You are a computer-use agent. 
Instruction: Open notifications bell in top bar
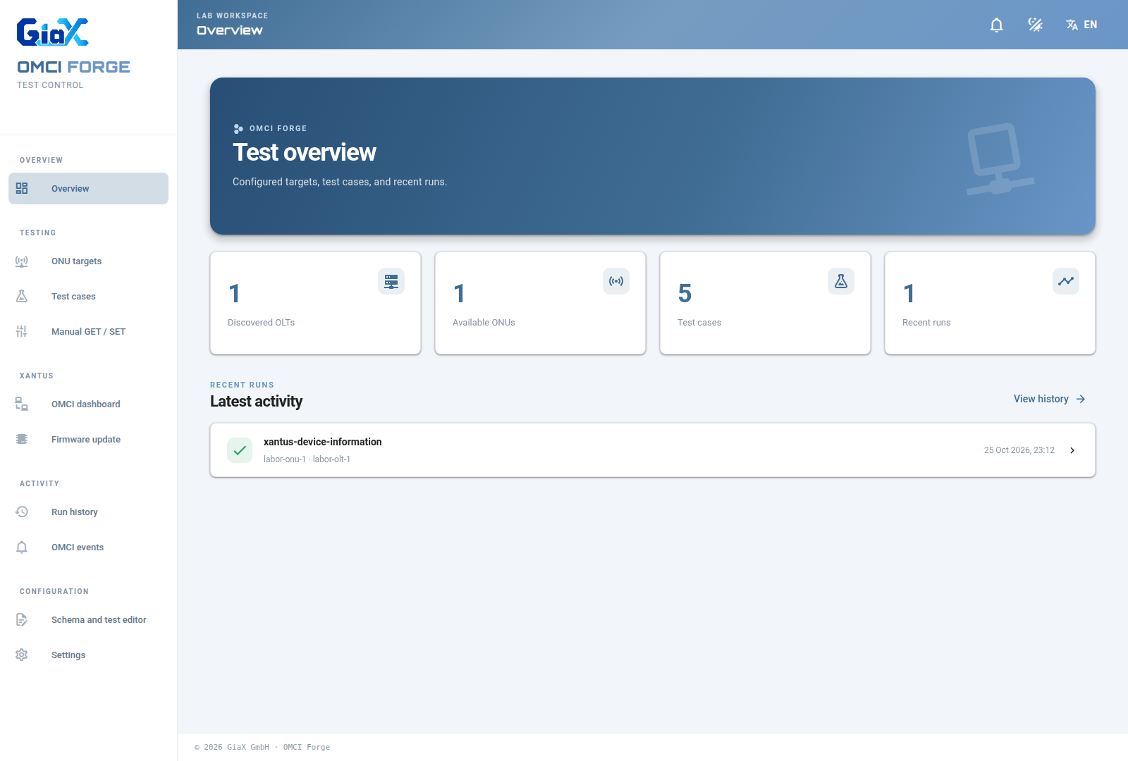pyautogui.click(x=996, y=25)
